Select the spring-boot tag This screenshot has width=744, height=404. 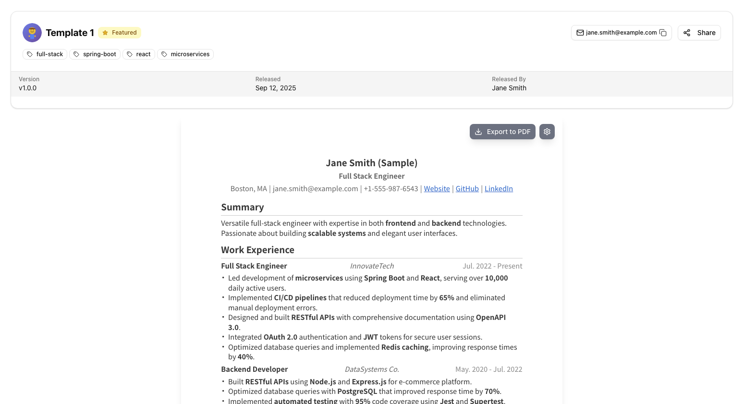pos(95,54)
